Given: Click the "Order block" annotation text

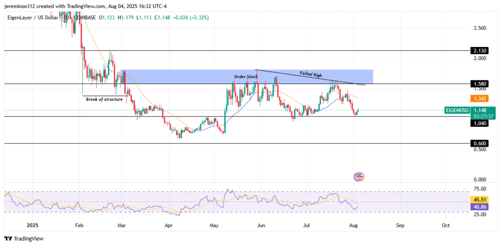Looking at the screenshot, I should coord(246,77).
